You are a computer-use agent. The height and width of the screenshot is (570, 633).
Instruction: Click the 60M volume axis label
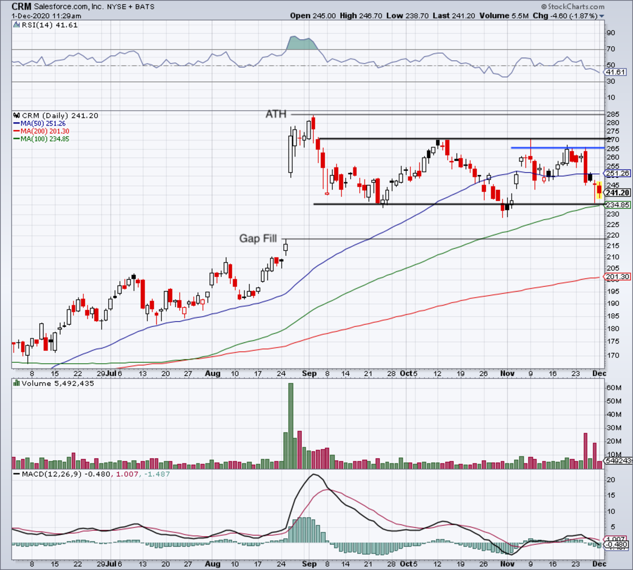(614, 388)
